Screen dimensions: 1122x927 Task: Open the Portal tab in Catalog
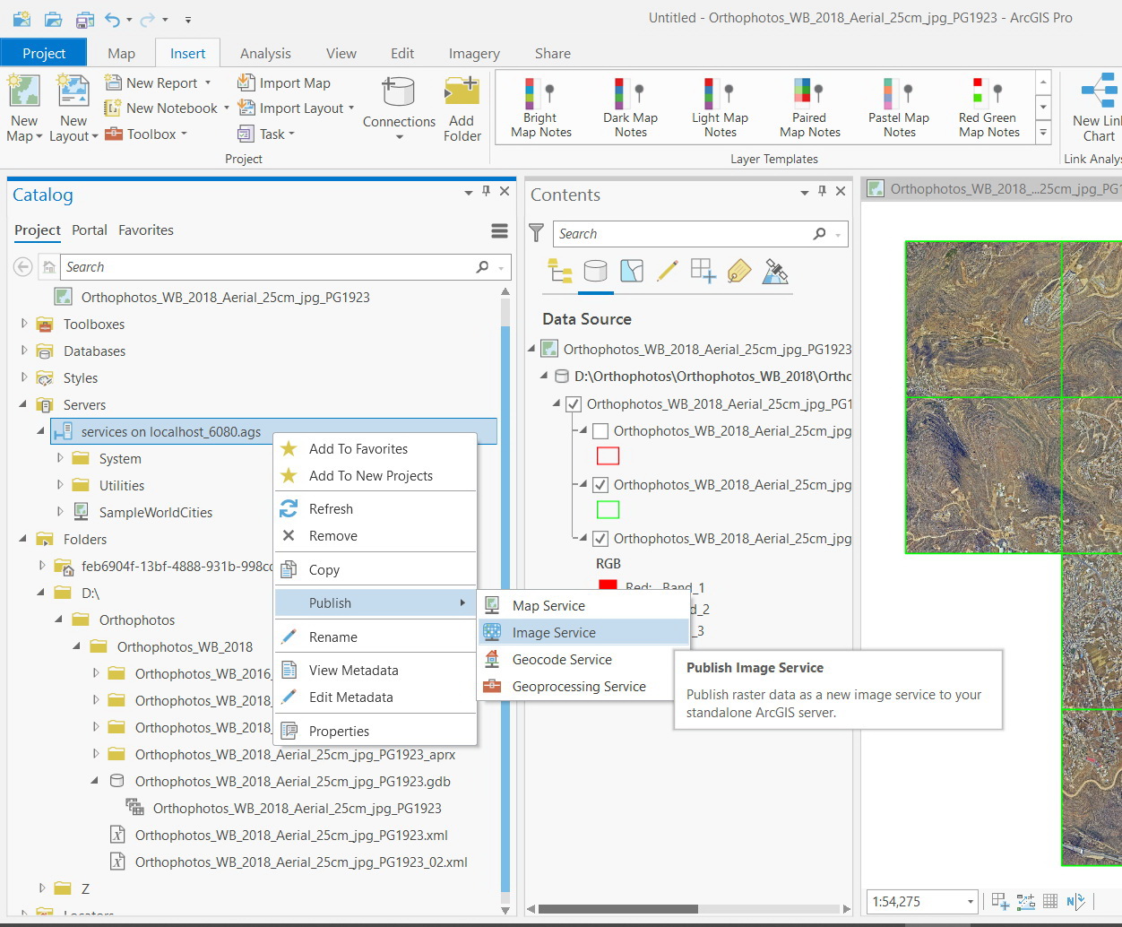[x=90, y=230]
